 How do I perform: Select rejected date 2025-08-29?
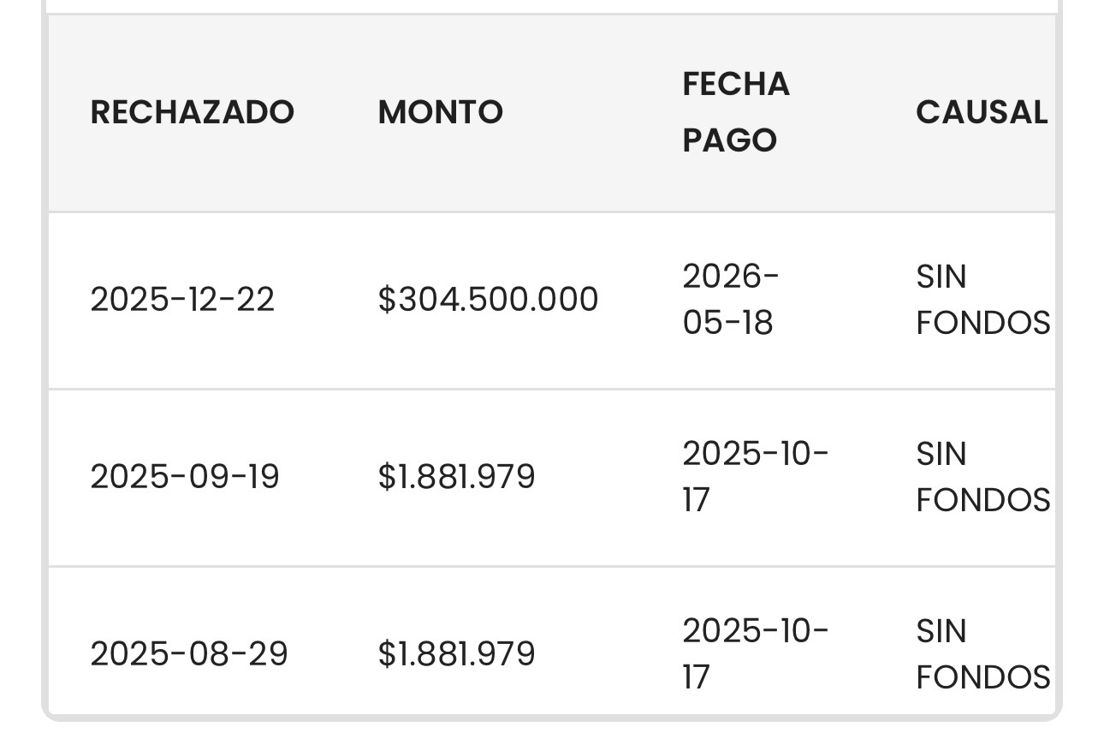(189, 654)
